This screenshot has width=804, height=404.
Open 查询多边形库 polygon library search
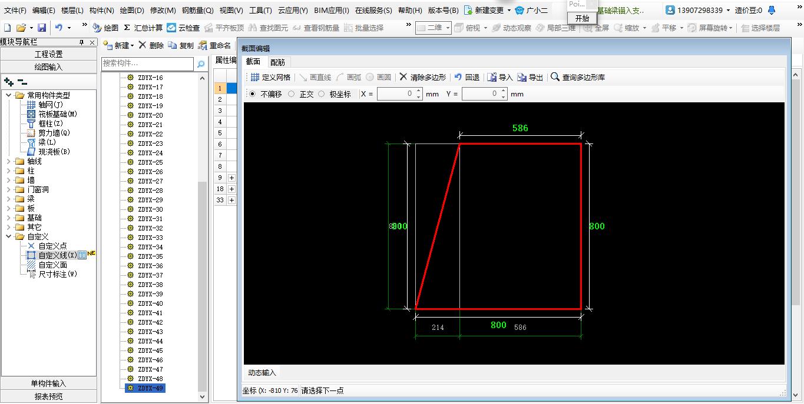tap(578, 77)
